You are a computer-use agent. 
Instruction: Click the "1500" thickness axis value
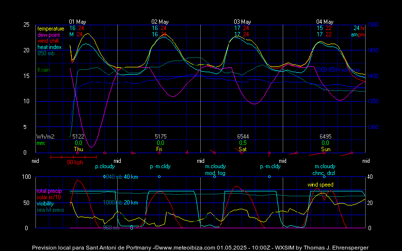pyautogui.click(x=373, y=25)
